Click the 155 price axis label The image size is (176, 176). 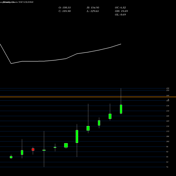(x=168, y=88)
